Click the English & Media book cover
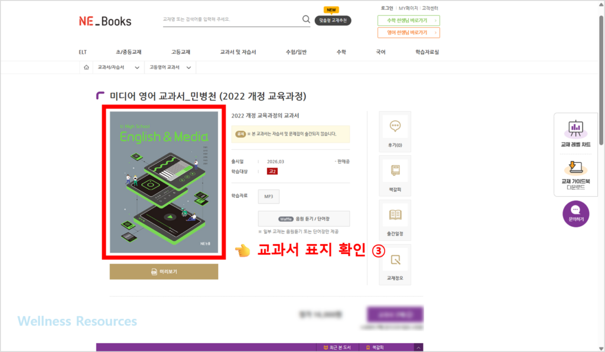The width and height of the screenshot is (605, 352). [164, 182]
